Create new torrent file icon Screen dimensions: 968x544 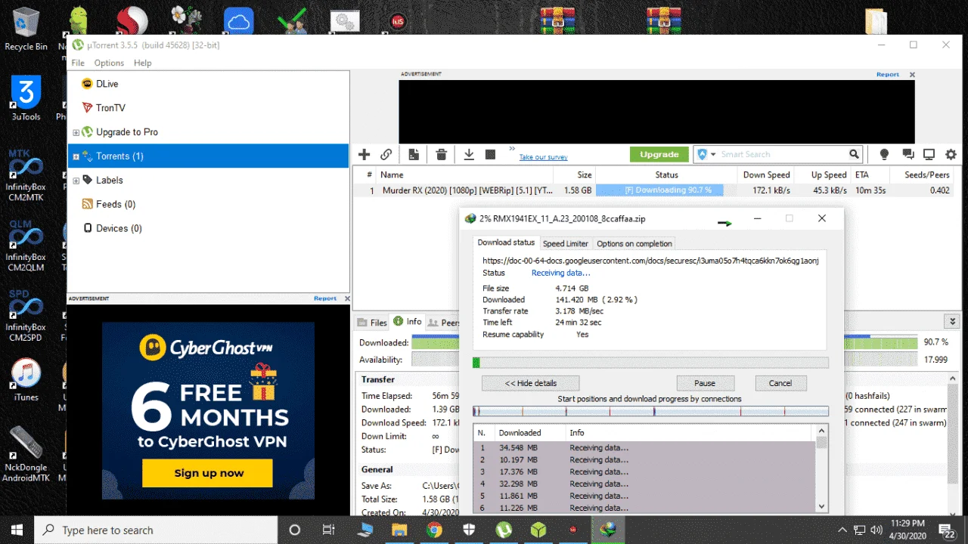pyautogui.click(x=414, y=154)
